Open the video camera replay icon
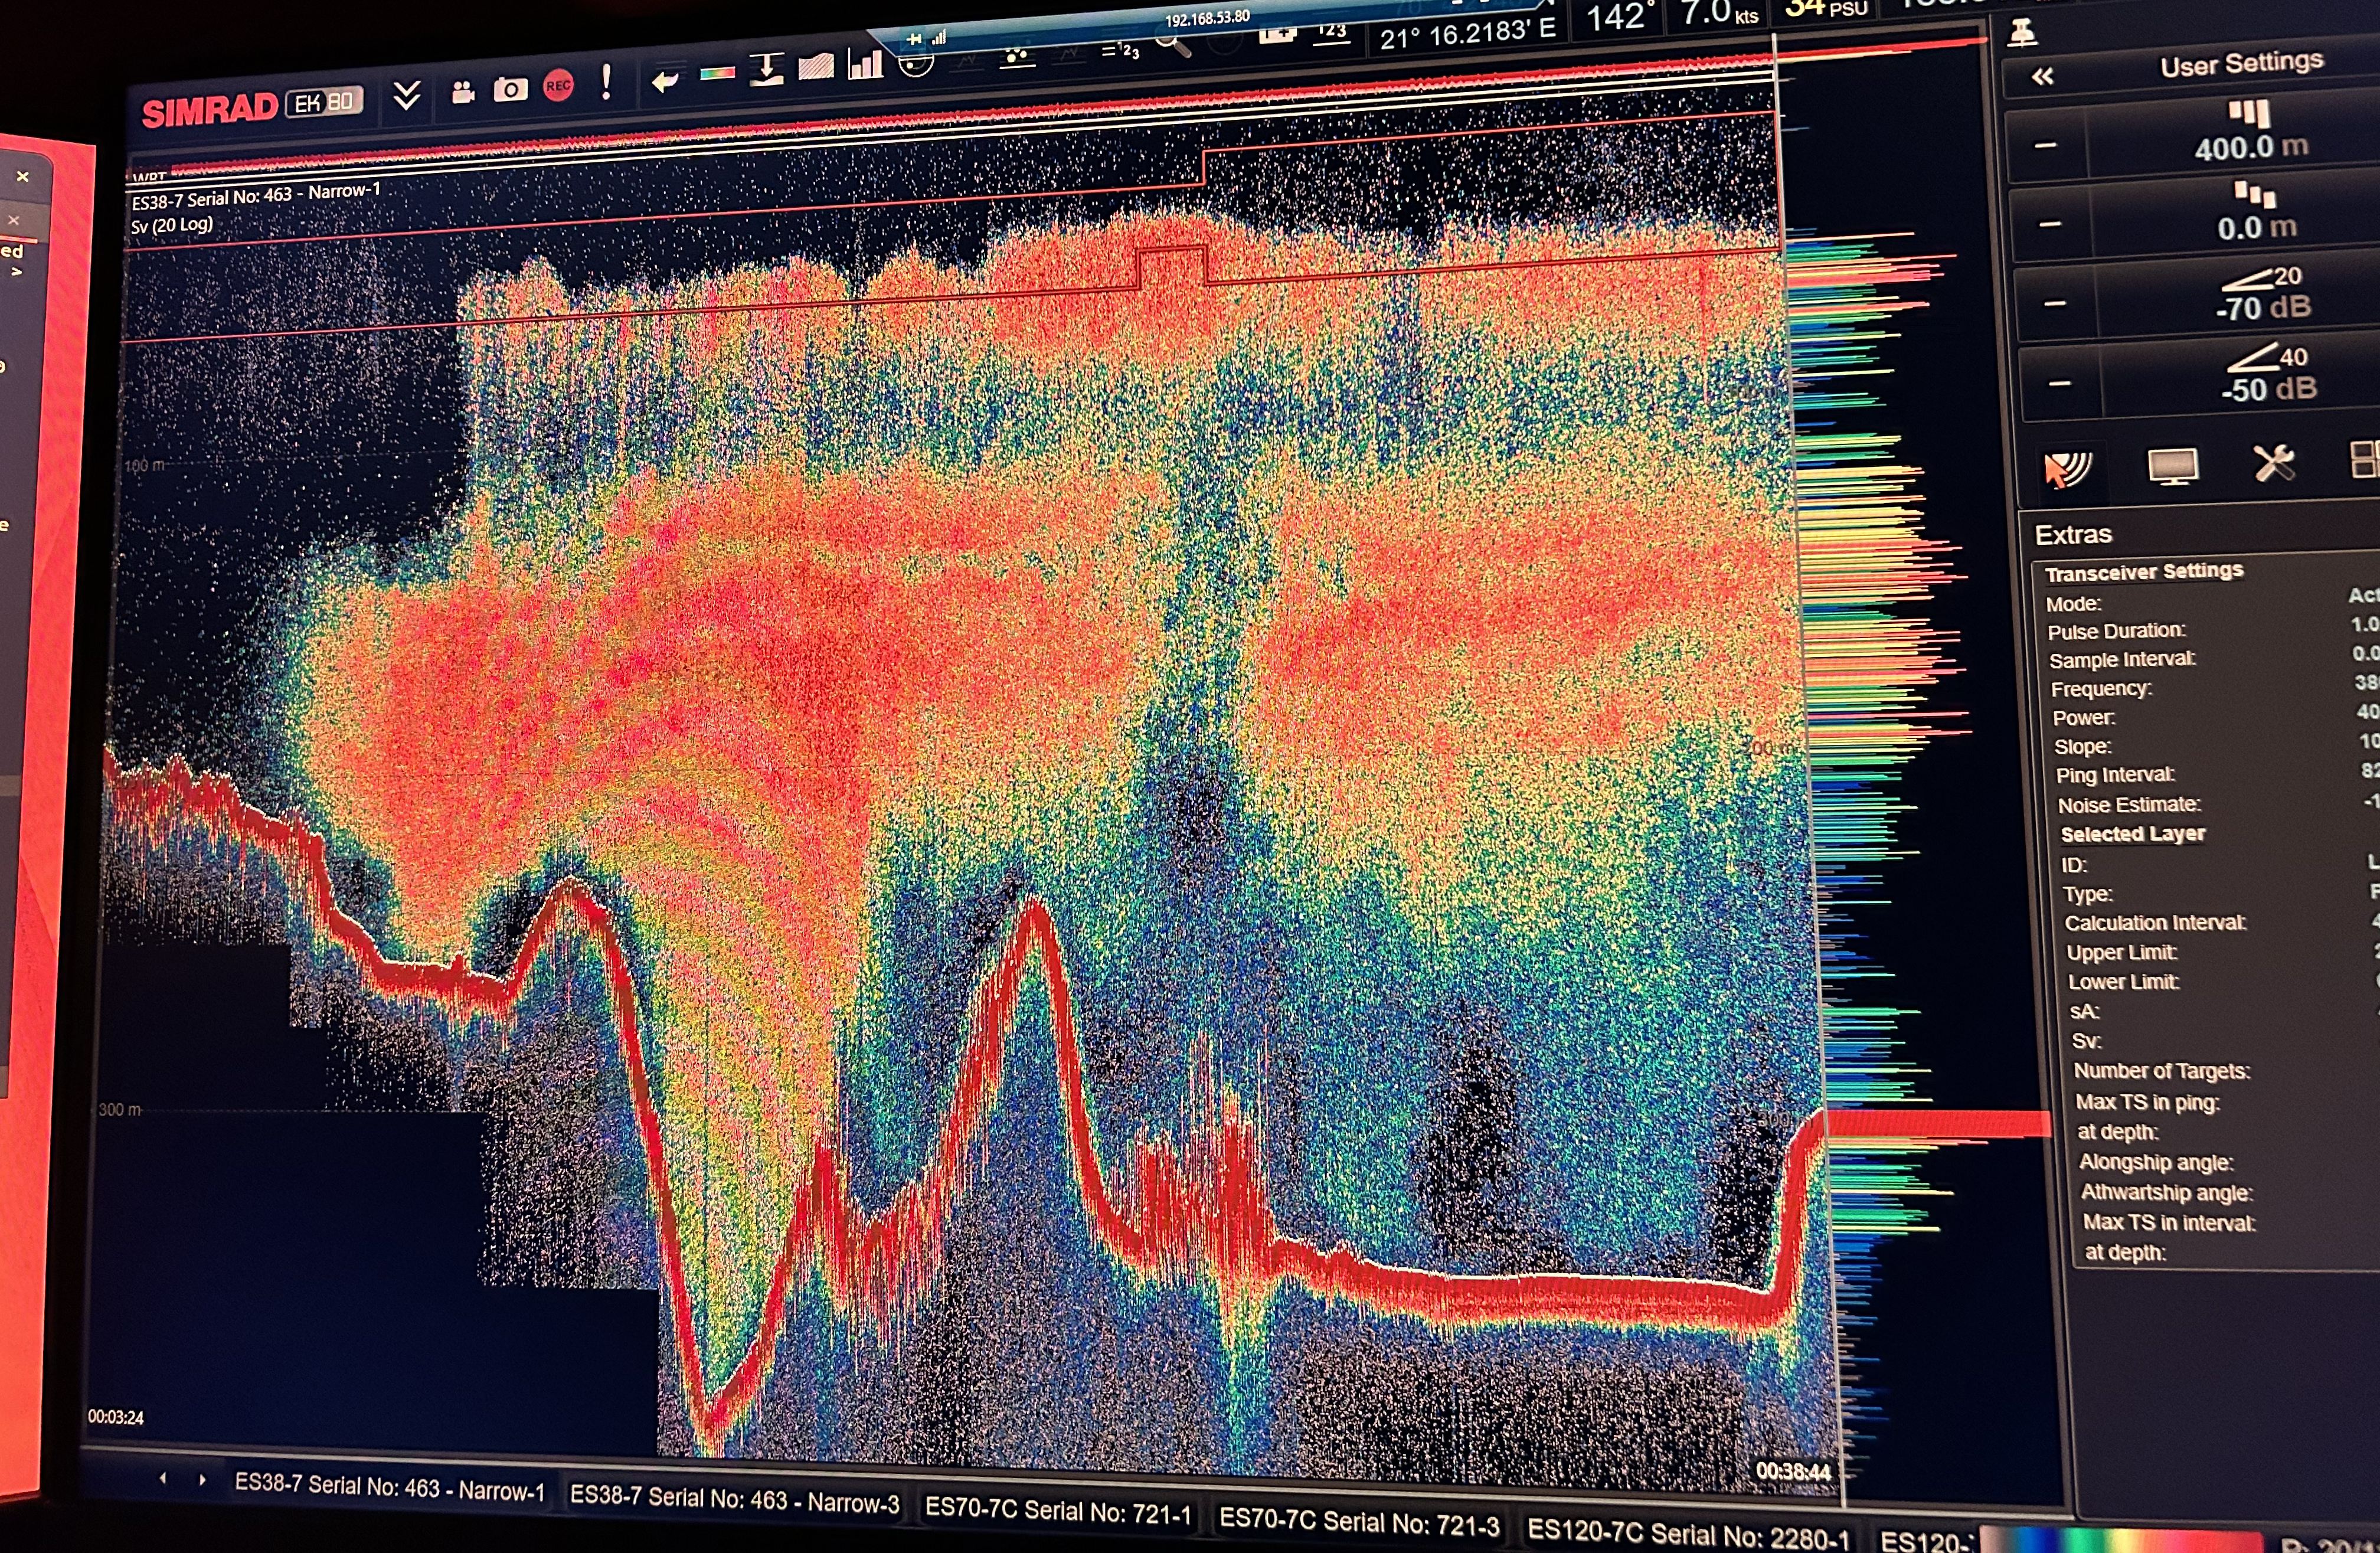This screenshot has width=2380, height=1553. coord(462,93)
